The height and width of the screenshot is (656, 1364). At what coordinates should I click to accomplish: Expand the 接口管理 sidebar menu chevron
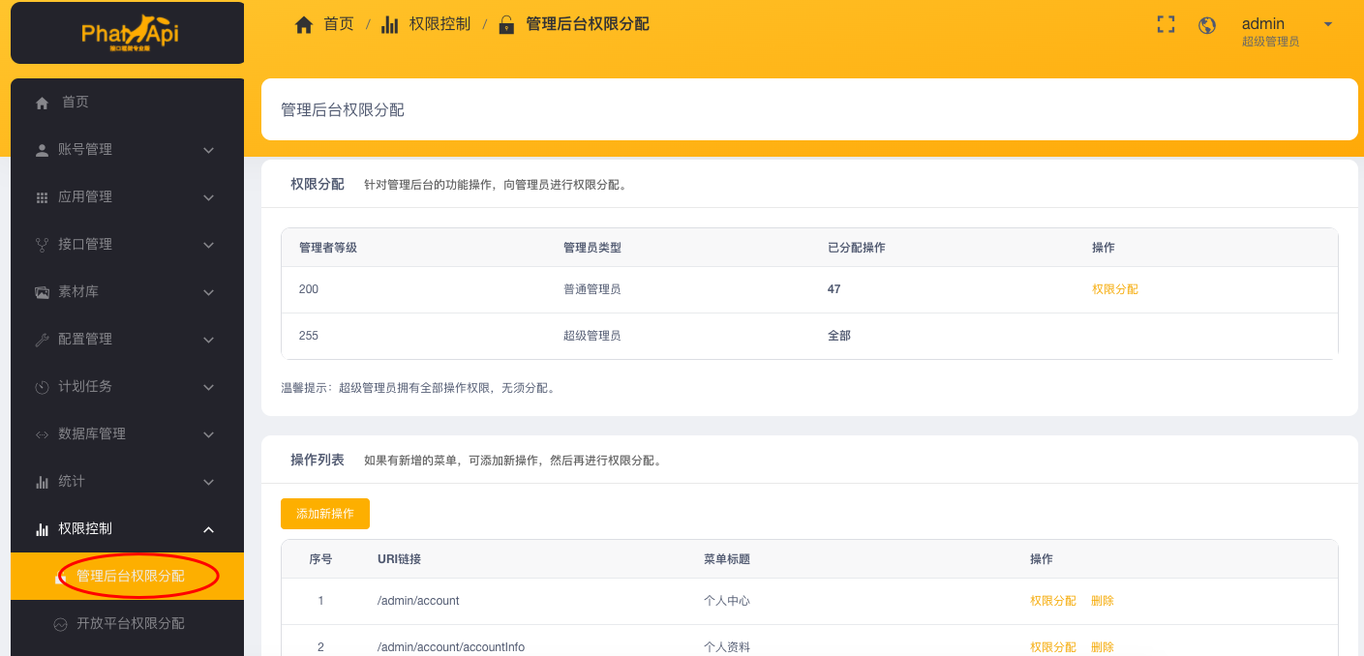pos(208,245)
